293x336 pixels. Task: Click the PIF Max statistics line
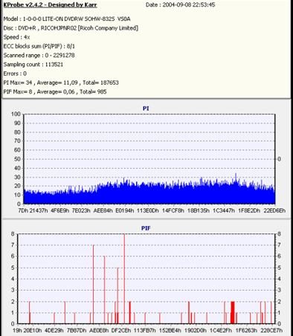coord(55,91)
